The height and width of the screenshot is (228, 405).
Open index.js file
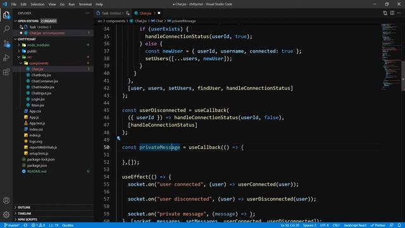35,135
